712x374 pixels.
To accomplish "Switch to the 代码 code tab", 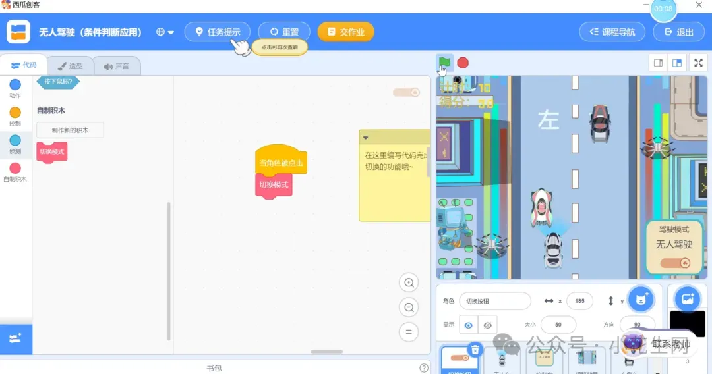I will [24, 65].
